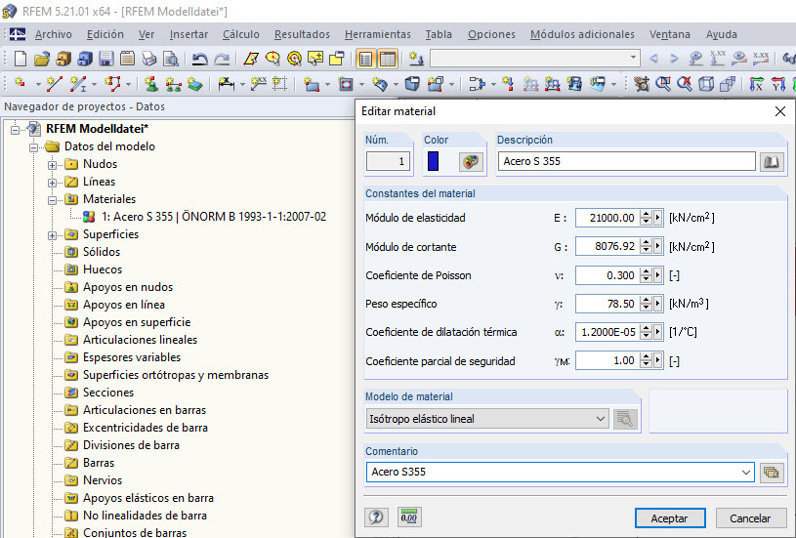This screenshot has width=796, height=538.
Task: Click the comment list icon next to Comentario
Action: click(x=772, y=473)
